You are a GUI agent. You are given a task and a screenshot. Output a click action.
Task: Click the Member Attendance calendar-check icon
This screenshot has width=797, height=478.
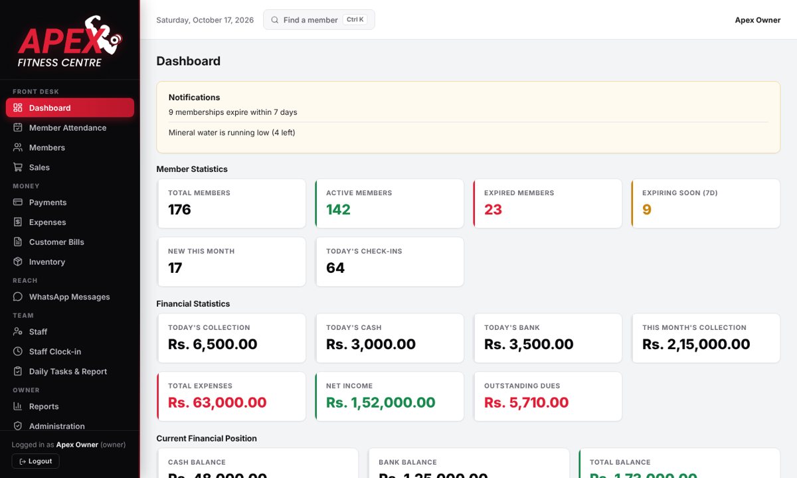pyautogui.click(x=18, y=127)
